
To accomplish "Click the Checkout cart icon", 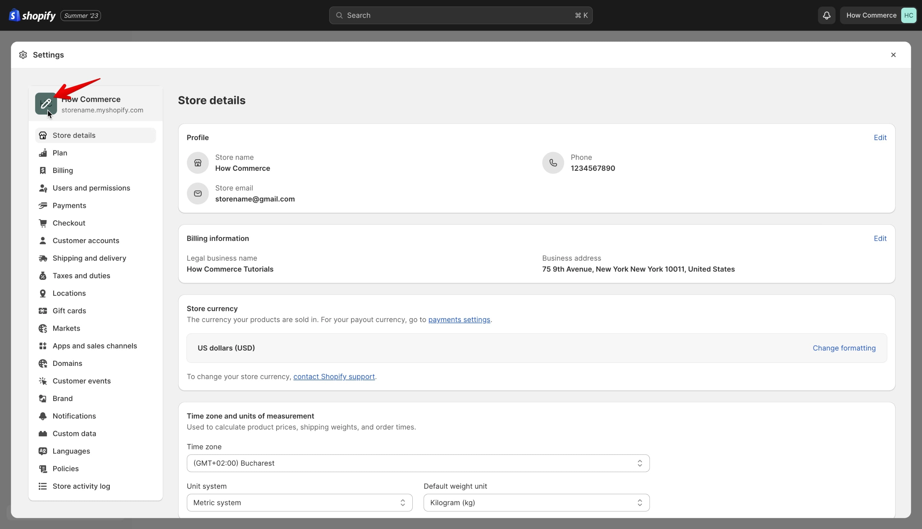I will click(43, 223).
